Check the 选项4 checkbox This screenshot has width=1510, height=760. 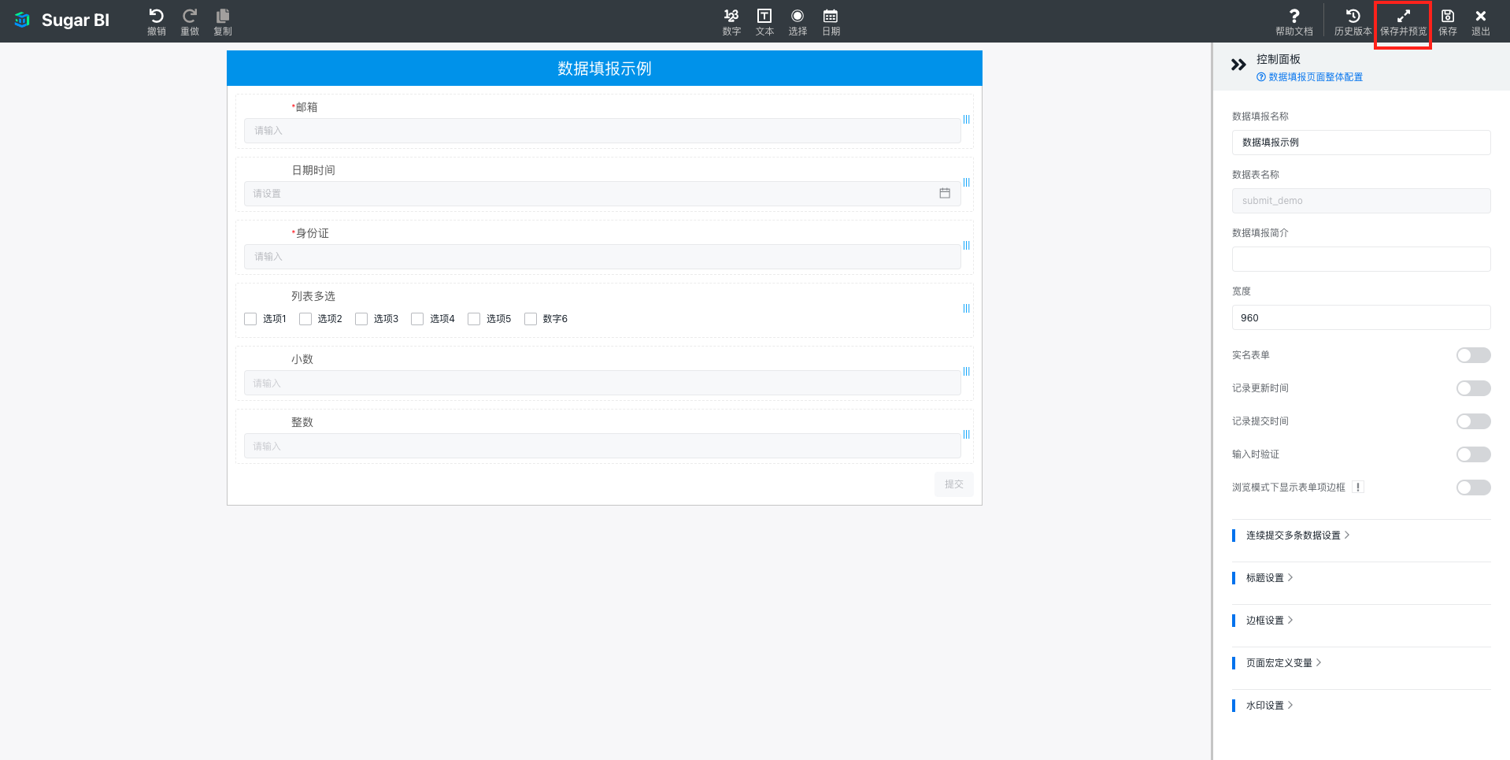[x=417, y=319]
